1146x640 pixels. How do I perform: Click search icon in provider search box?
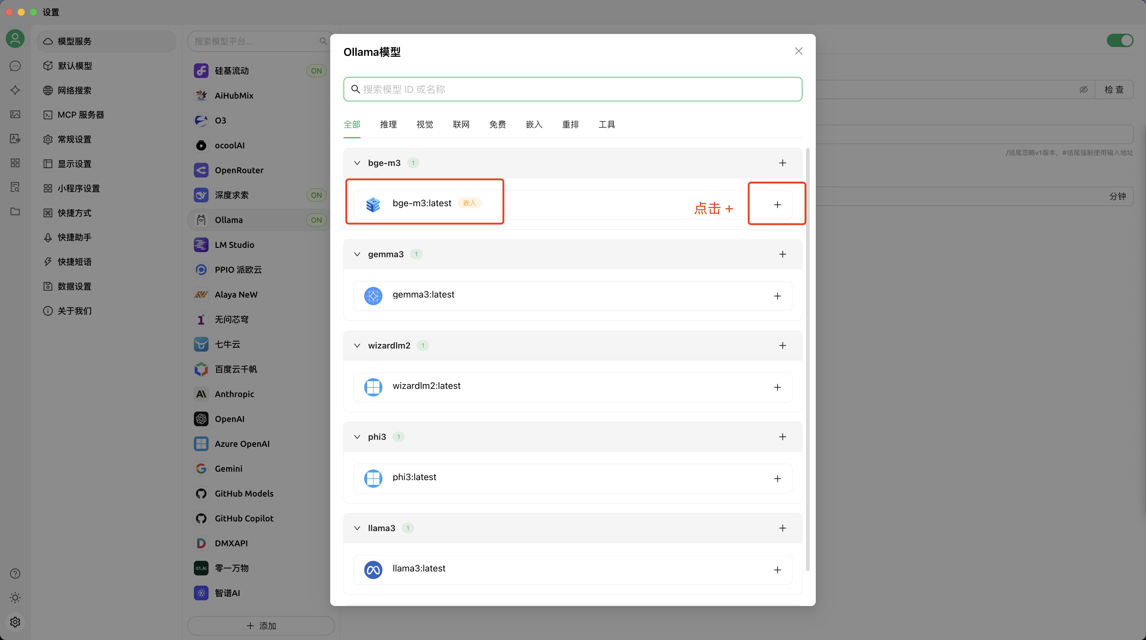[x=323, y=41]
